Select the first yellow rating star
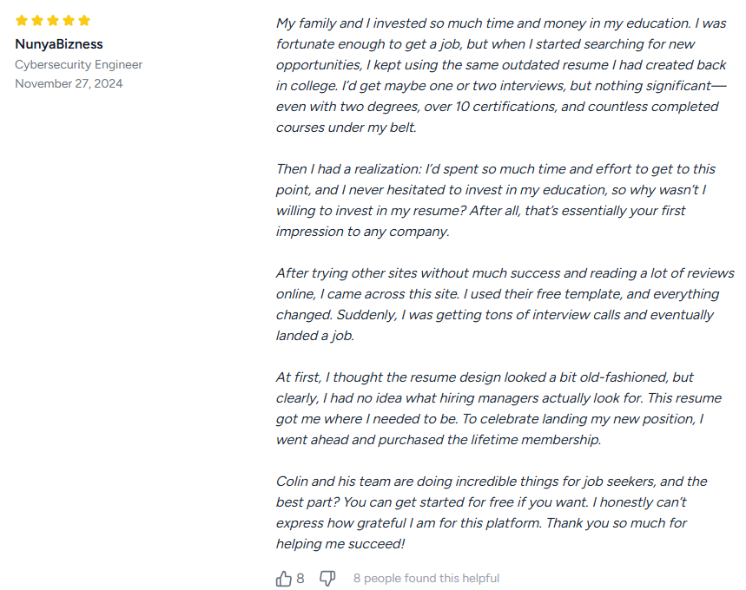 22,21
